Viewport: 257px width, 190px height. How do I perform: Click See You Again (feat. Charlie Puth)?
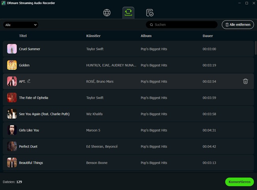[x=44, y=114]
